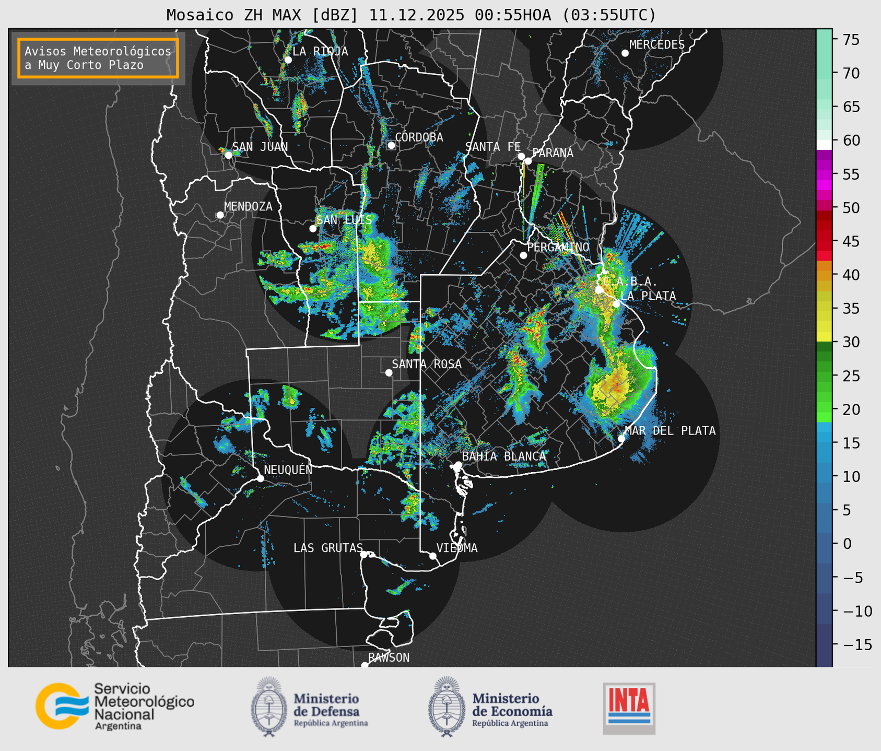Click the 70 dBZ mint band on color scale

pyautogui.click(x=824, y=73)
